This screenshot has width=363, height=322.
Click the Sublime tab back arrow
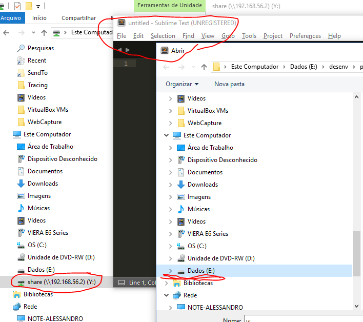pyautogui.click(x=120, y=50)
